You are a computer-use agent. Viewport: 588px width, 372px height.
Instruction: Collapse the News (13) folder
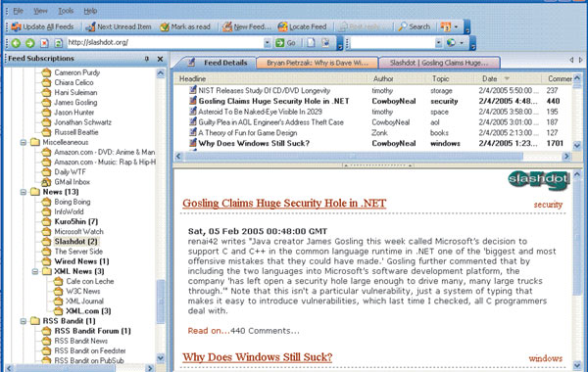coord(24,192)
